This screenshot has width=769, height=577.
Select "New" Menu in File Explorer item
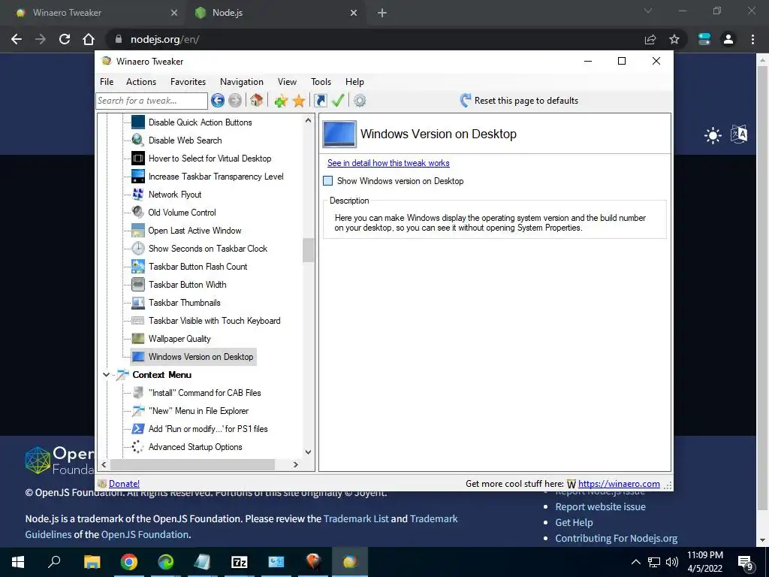point(198,411)
